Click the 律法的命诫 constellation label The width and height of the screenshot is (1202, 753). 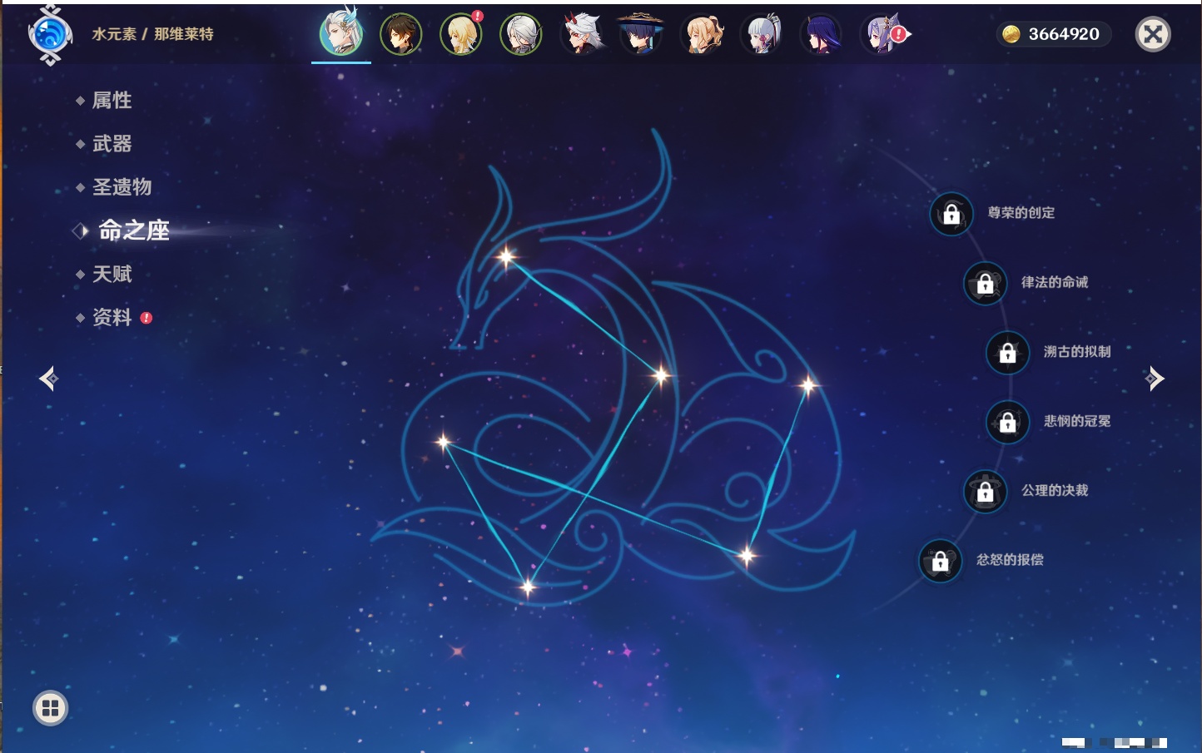point(1055,282)
